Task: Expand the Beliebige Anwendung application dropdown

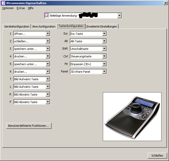Action: [x=119, y=16]
